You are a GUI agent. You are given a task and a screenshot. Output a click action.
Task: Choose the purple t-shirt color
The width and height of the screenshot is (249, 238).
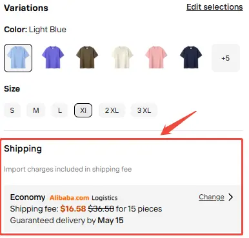pyautogui.click(x=53, y=58)
